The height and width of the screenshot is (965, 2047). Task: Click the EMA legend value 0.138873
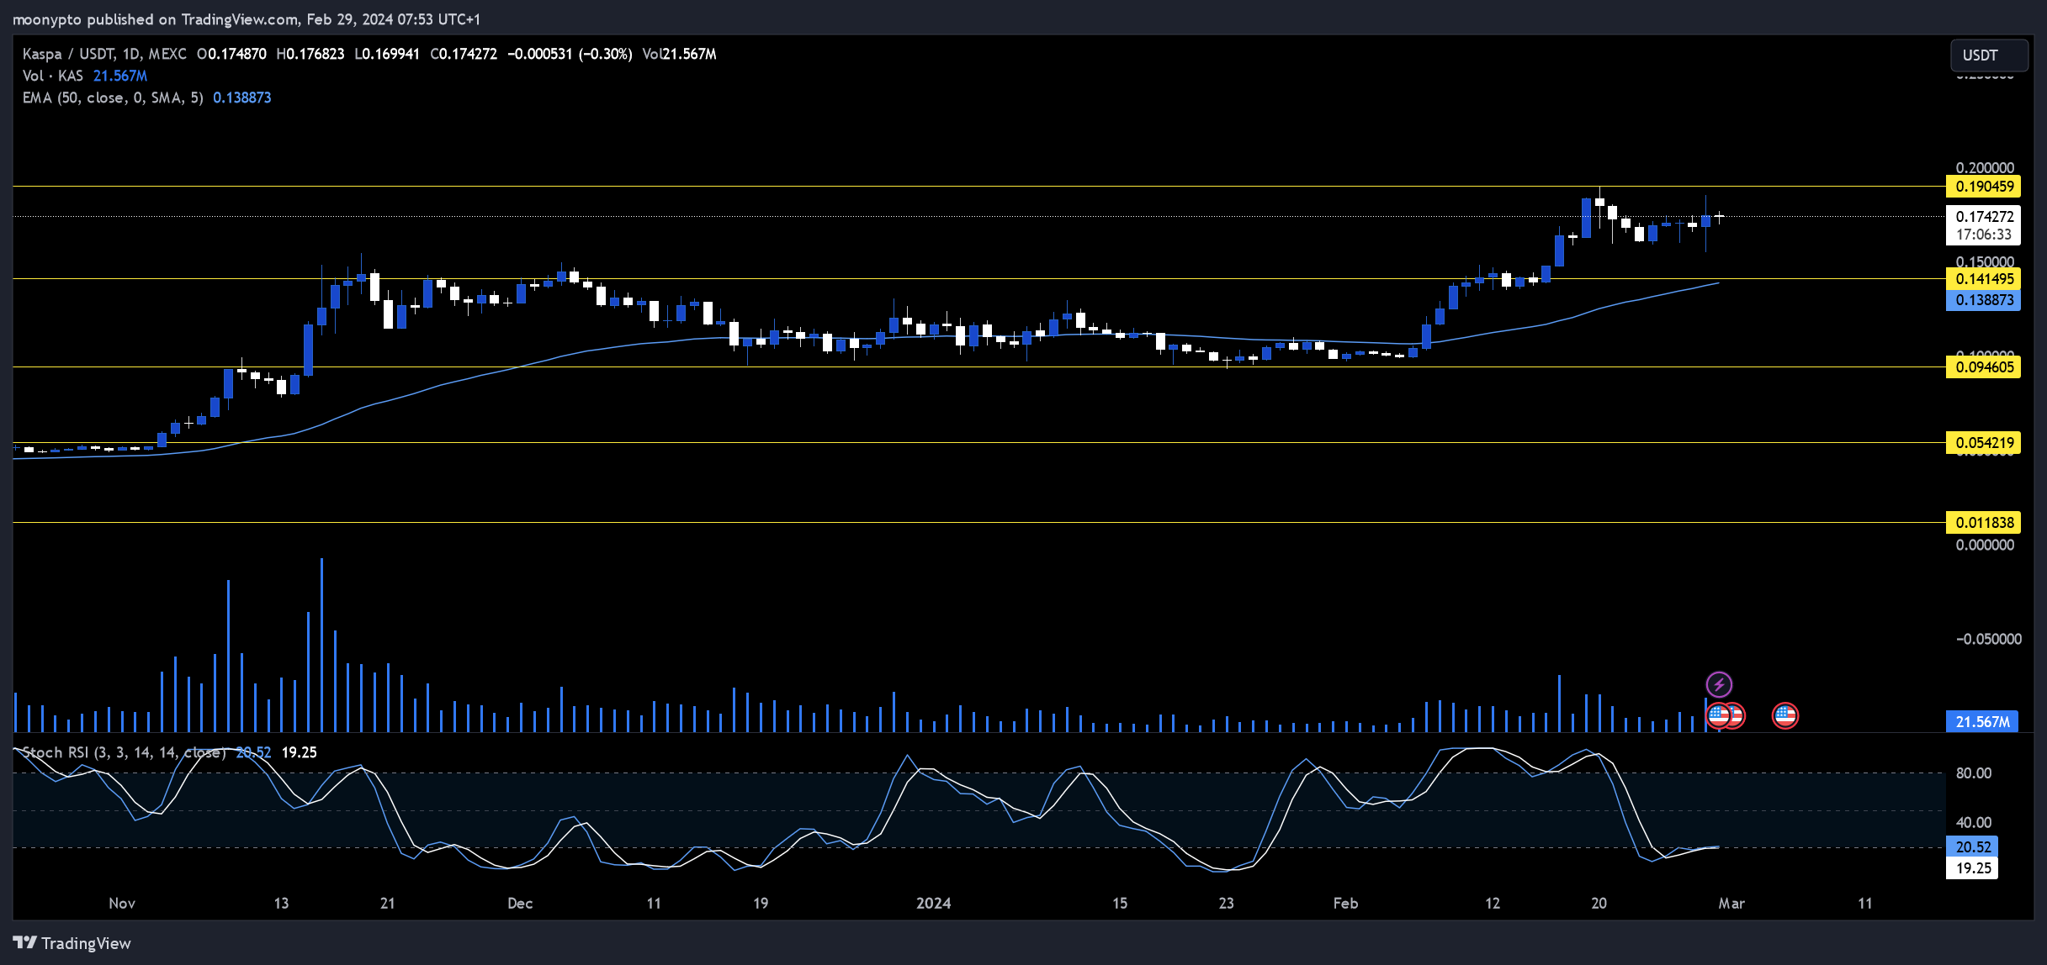click(242, 98)
